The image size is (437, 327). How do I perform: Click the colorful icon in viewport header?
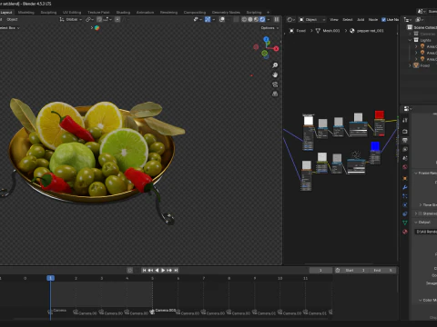click(97, 28)
